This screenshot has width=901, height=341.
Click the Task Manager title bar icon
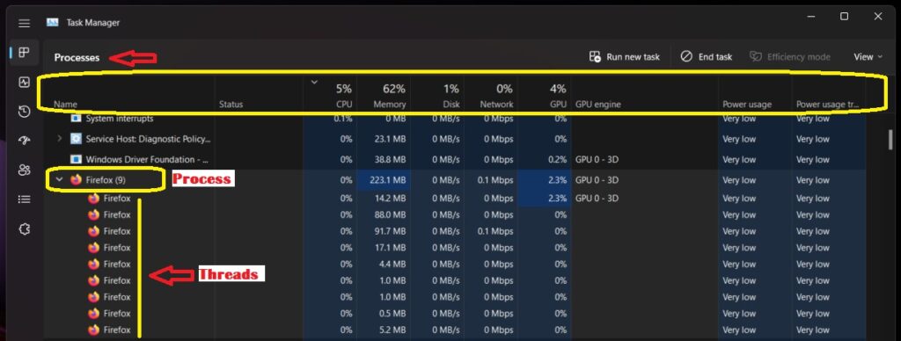click(x=52, y=23)
